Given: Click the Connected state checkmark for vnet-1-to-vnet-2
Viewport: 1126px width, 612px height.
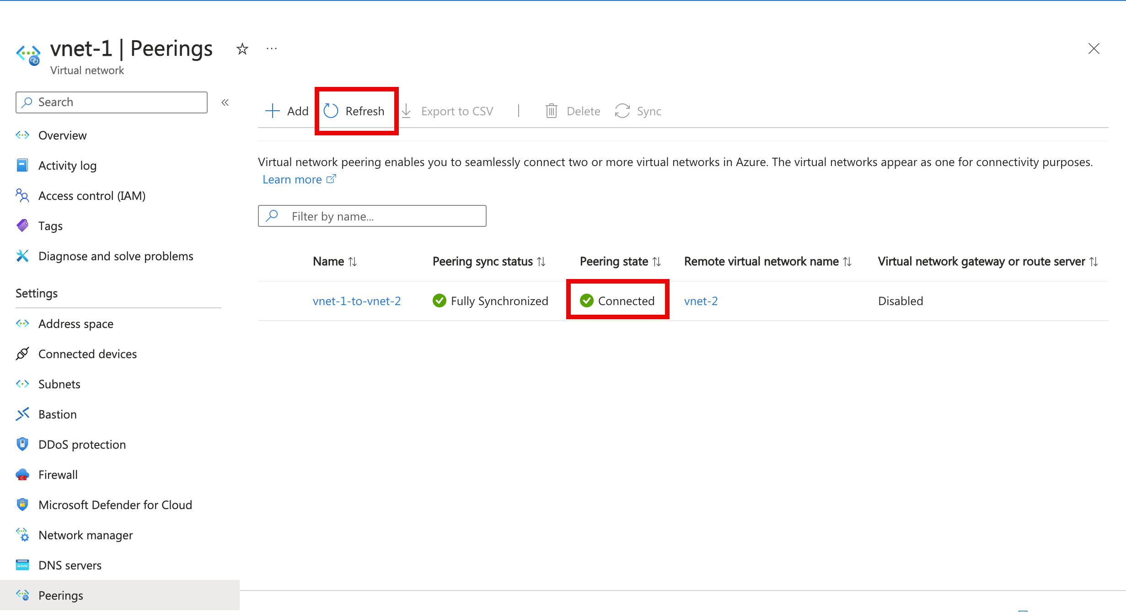Looking at the screenshot, I should 587,300.
